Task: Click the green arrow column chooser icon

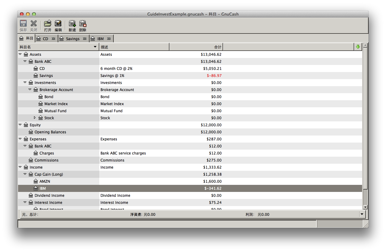Action: click(x=358, y=47)
